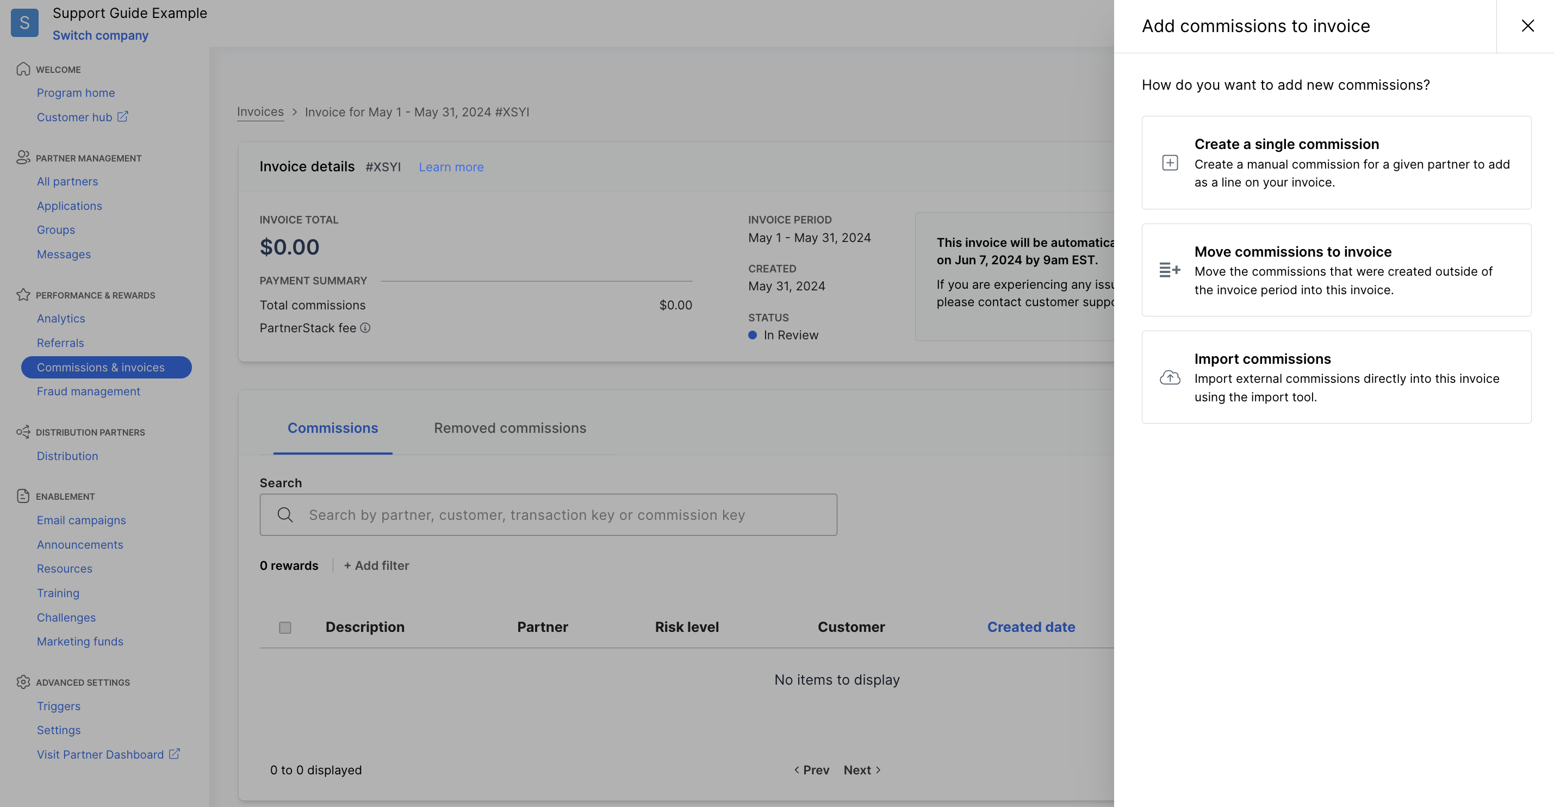Screen dimensions: 1554x807
Task: Open Training page
Action: (x=58, y=593)
